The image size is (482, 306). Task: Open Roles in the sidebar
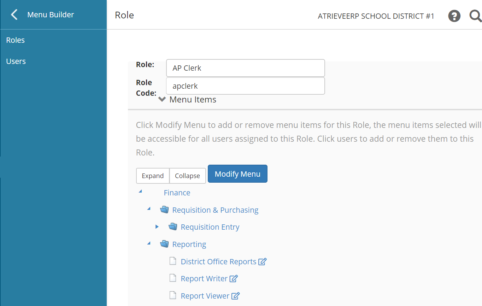click(x=16, y=40)
